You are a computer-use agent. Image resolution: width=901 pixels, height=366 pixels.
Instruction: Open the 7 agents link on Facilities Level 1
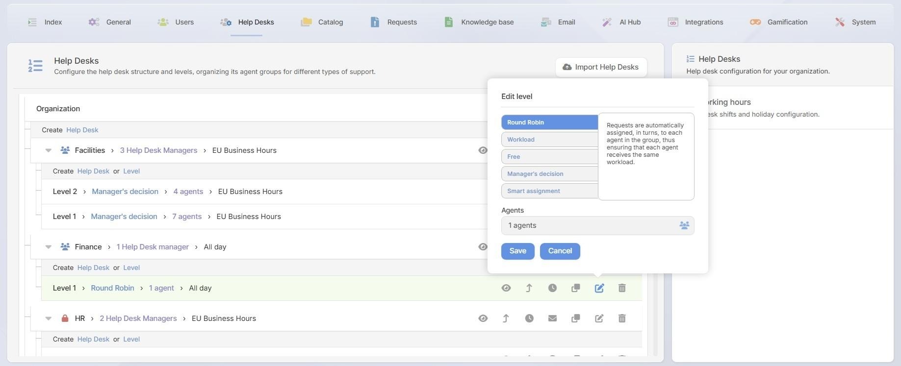pos(187,217)
